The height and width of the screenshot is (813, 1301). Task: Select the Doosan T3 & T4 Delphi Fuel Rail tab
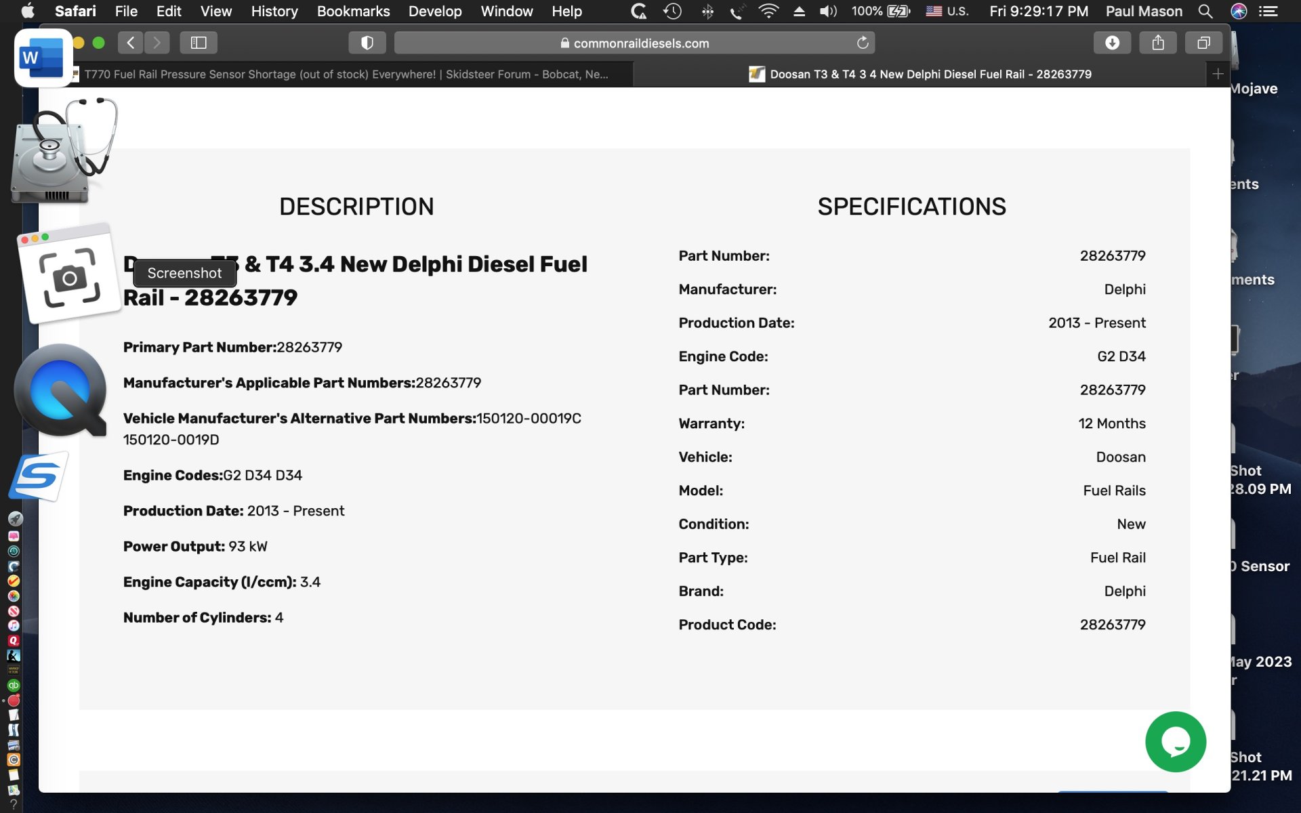coord(920,74)
